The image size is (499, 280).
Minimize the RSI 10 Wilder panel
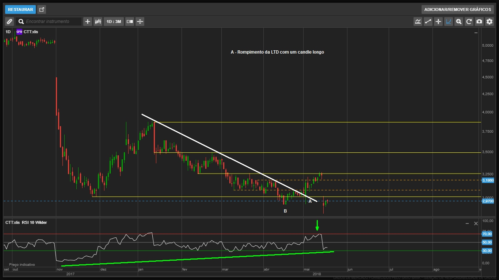[467, 223]
